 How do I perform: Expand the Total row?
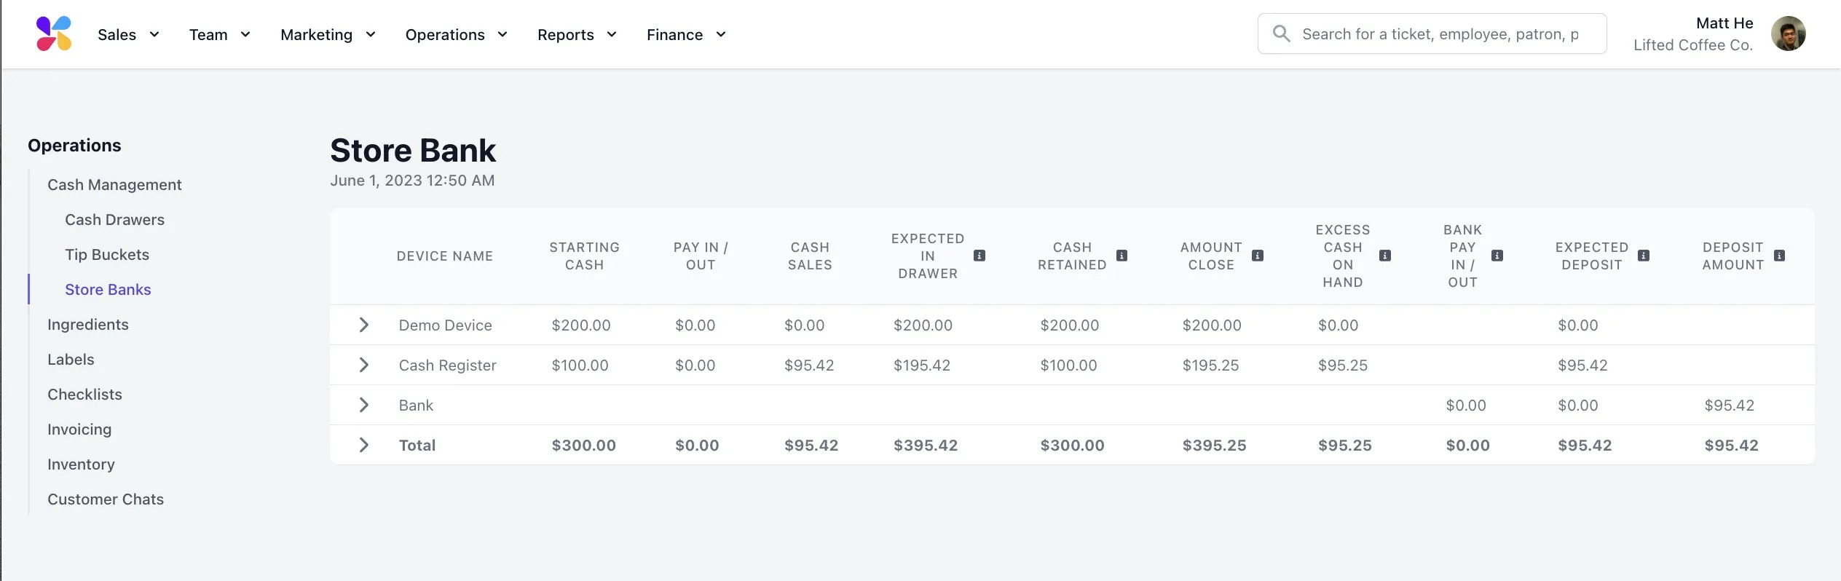point(364,445)
